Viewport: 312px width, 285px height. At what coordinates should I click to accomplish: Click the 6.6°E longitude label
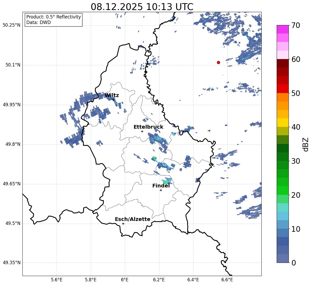(227, 280)
